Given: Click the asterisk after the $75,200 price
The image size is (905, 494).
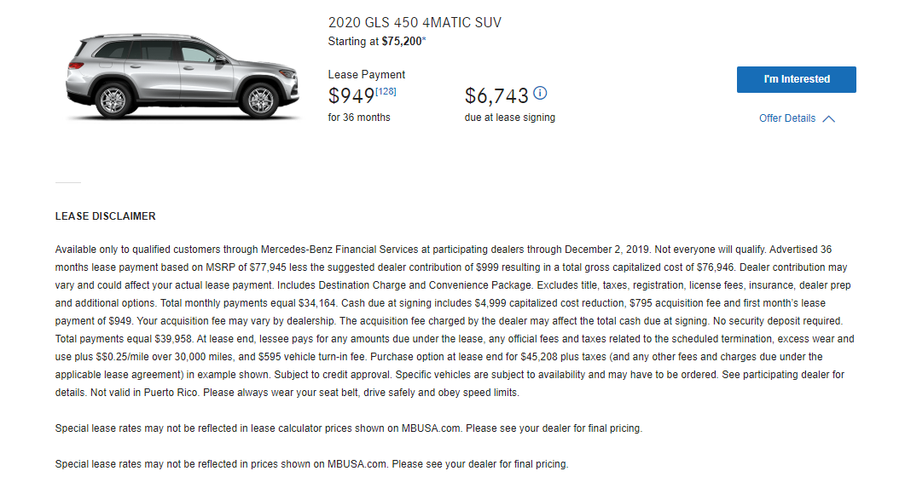Looking at the screenshot, I should pyautogui.click(x=424, y=40).
